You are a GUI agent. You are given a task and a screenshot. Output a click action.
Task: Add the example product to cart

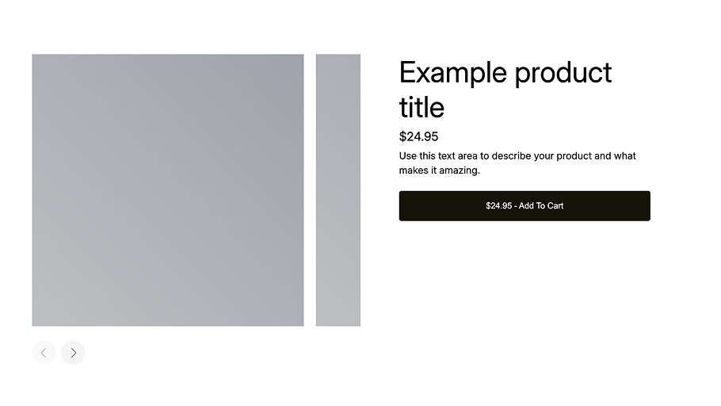pyautogui.click(x=524, y=206)
